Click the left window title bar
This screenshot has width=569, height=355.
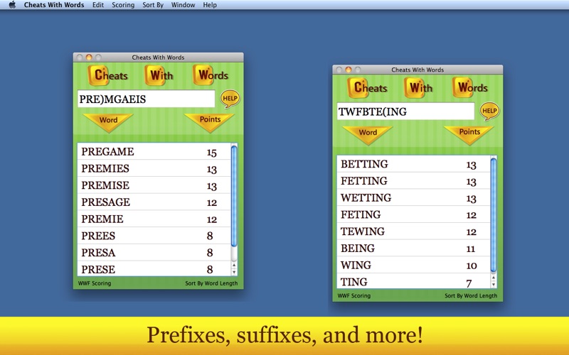(158, 58)
